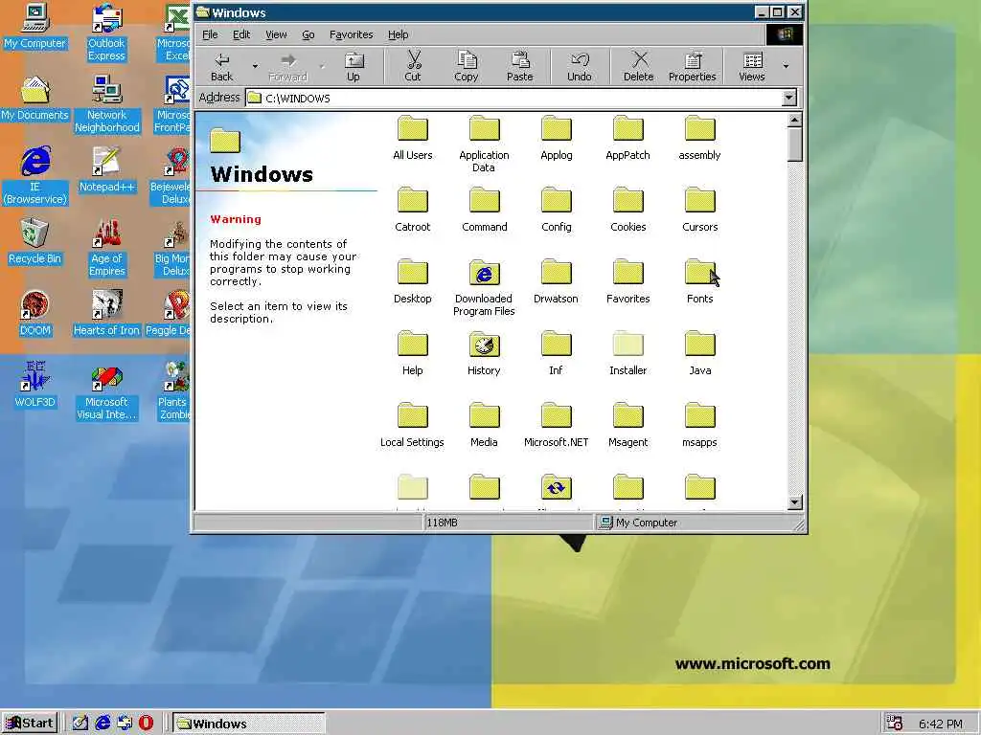The width and height of the screenshot is (981, 735).
Task: Click the vertical scrollbar up arrow
Action: coord(794,120)
